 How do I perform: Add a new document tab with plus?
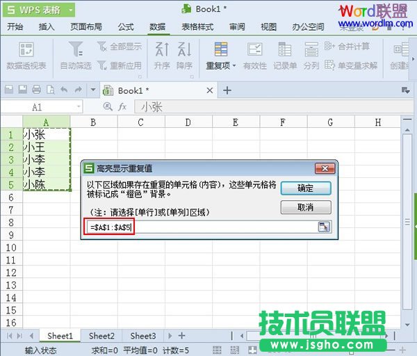(x=227, y=90)
